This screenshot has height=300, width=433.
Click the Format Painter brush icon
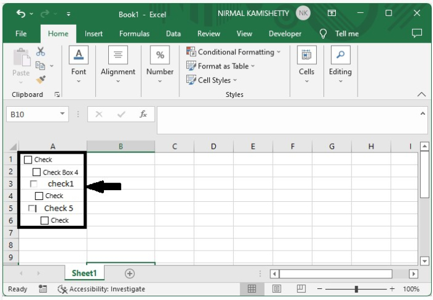click(x=41, y=80)
